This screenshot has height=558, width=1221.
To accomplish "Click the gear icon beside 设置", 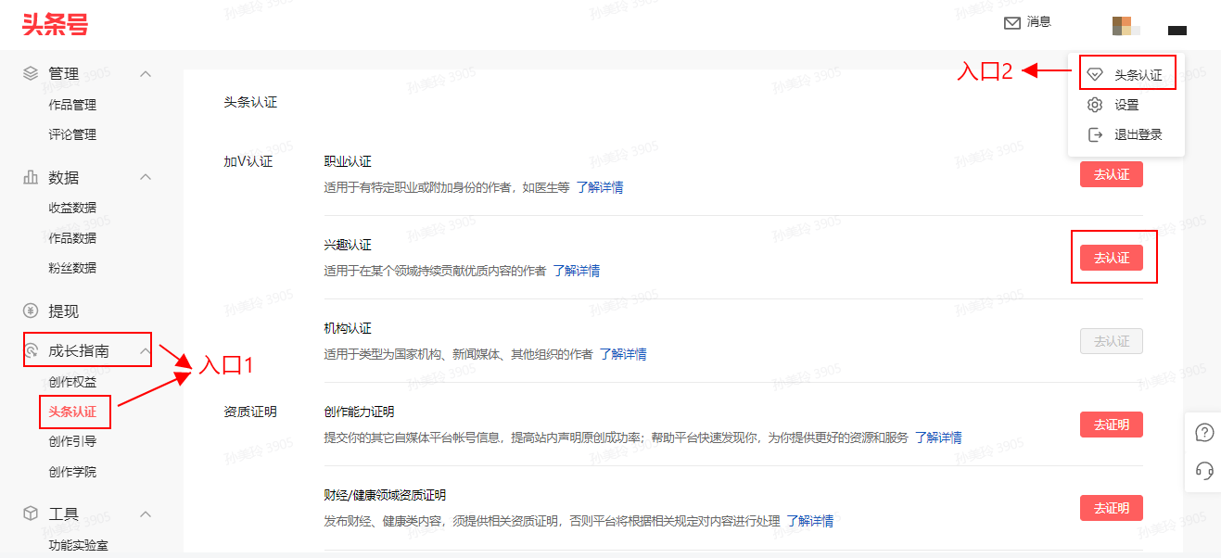I will tap(1095, 105).
